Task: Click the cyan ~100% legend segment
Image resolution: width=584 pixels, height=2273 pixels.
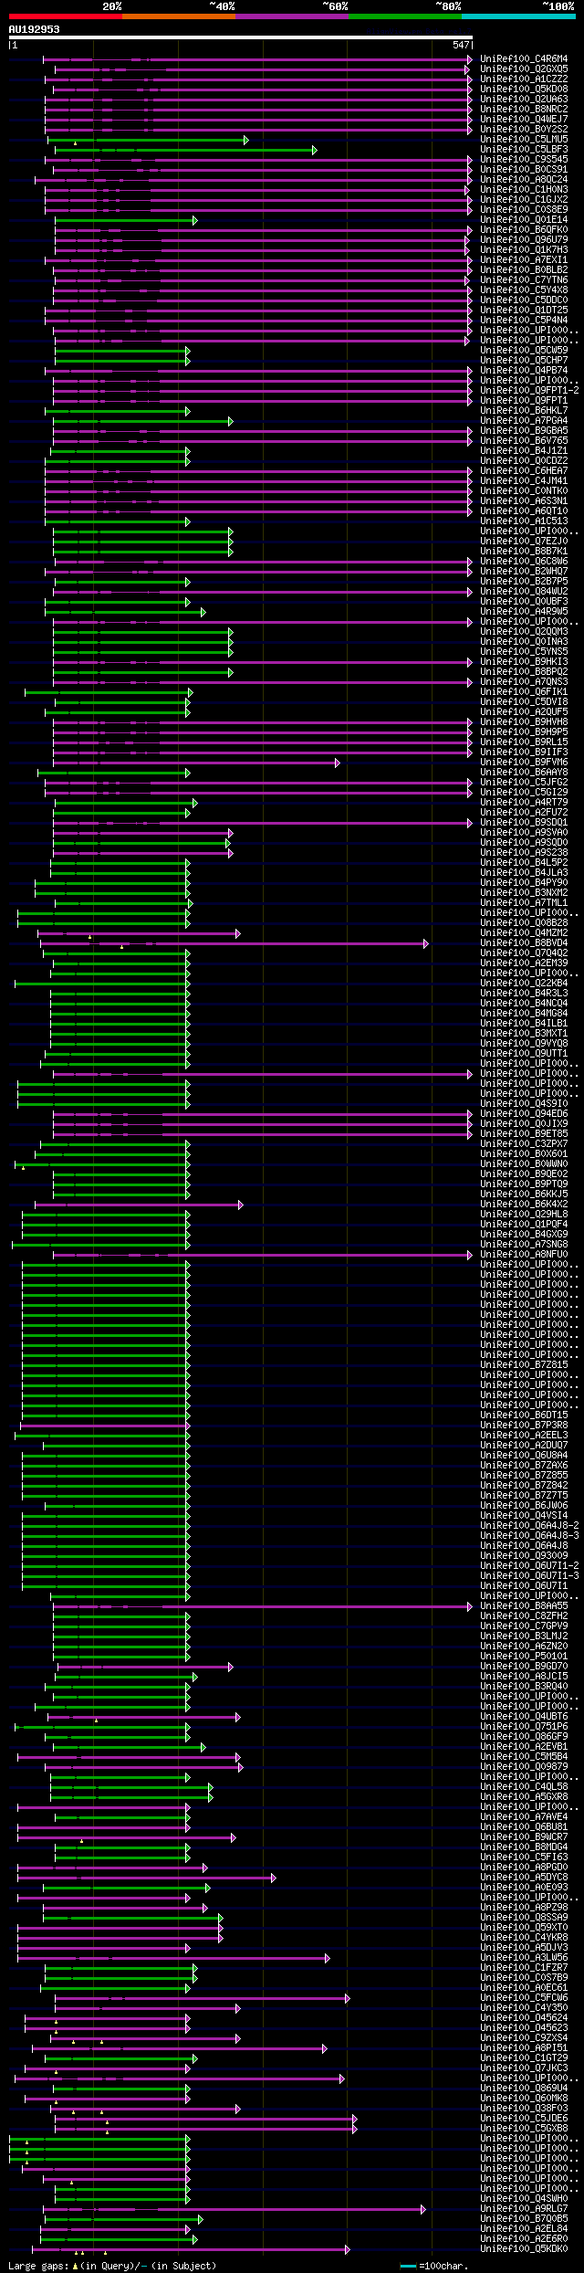Action: coord(518,16)
